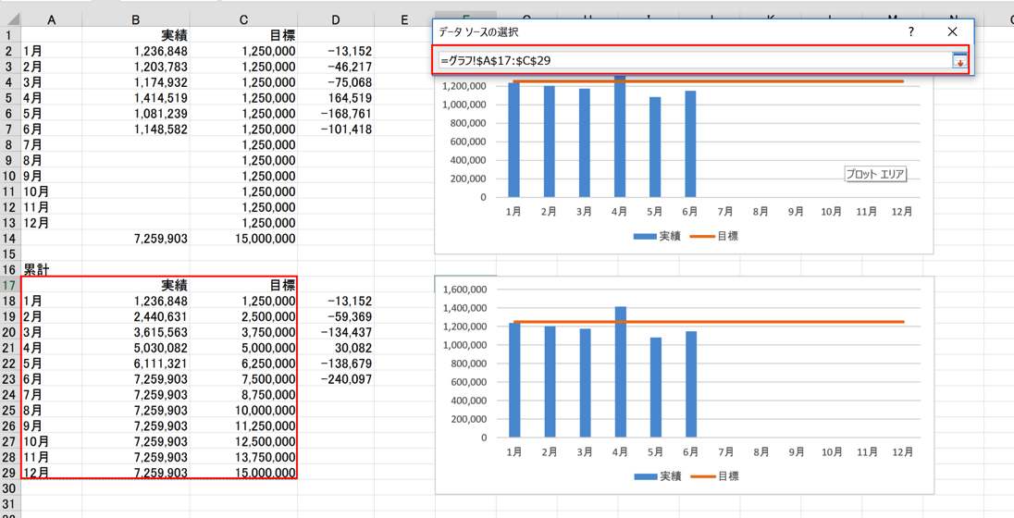Select the 30,082 difference cell

click(336, 348)
